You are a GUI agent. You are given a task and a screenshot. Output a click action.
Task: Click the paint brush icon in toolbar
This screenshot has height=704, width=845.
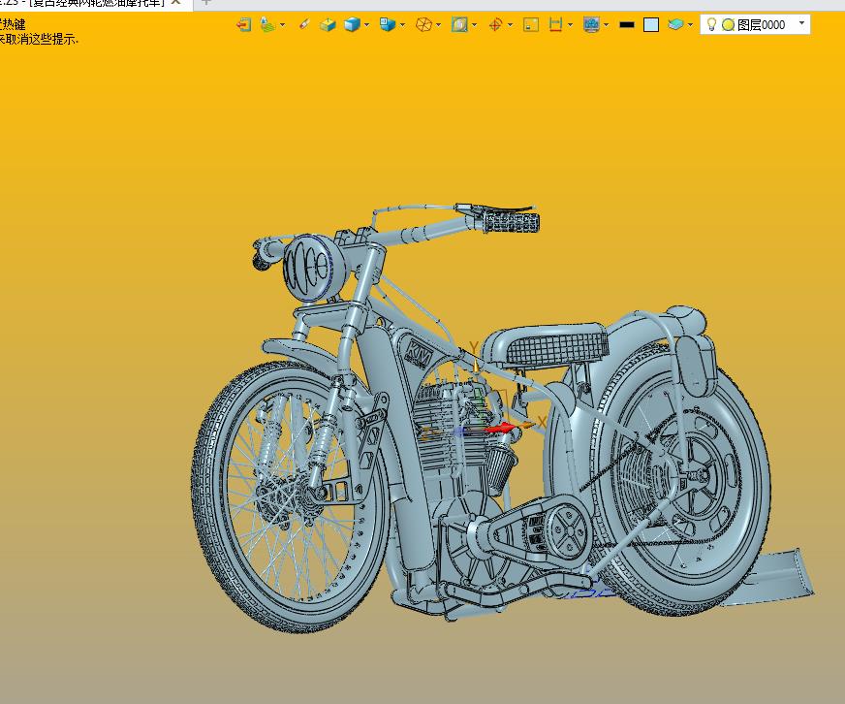[x=303, y=24]
